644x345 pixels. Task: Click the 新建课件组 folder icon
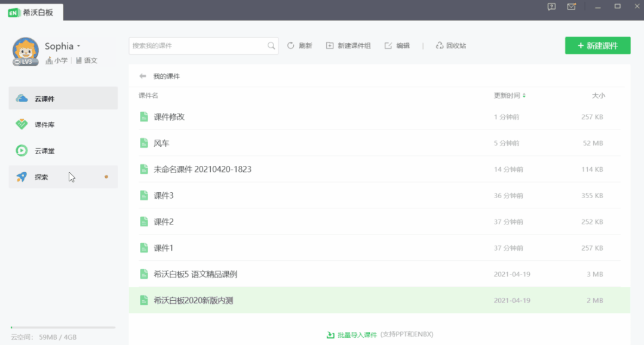(x=330, y=46)
